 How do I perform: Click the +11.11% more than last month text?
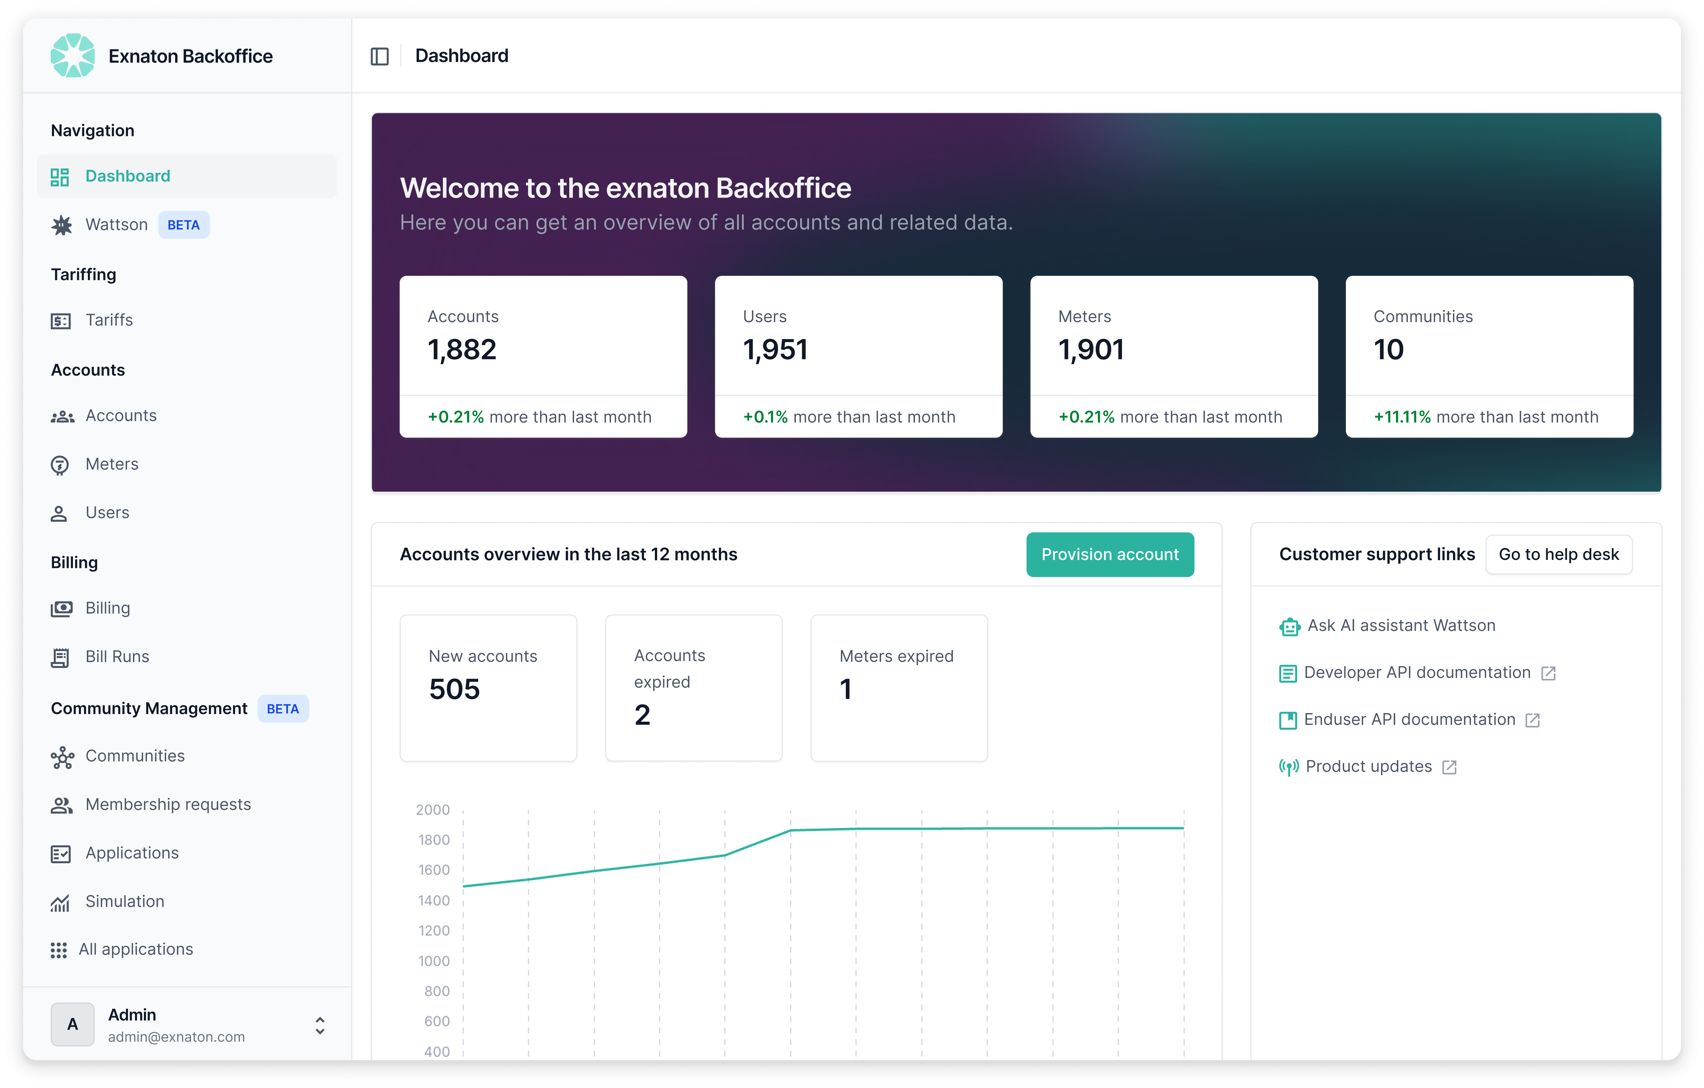(1486, 417)
